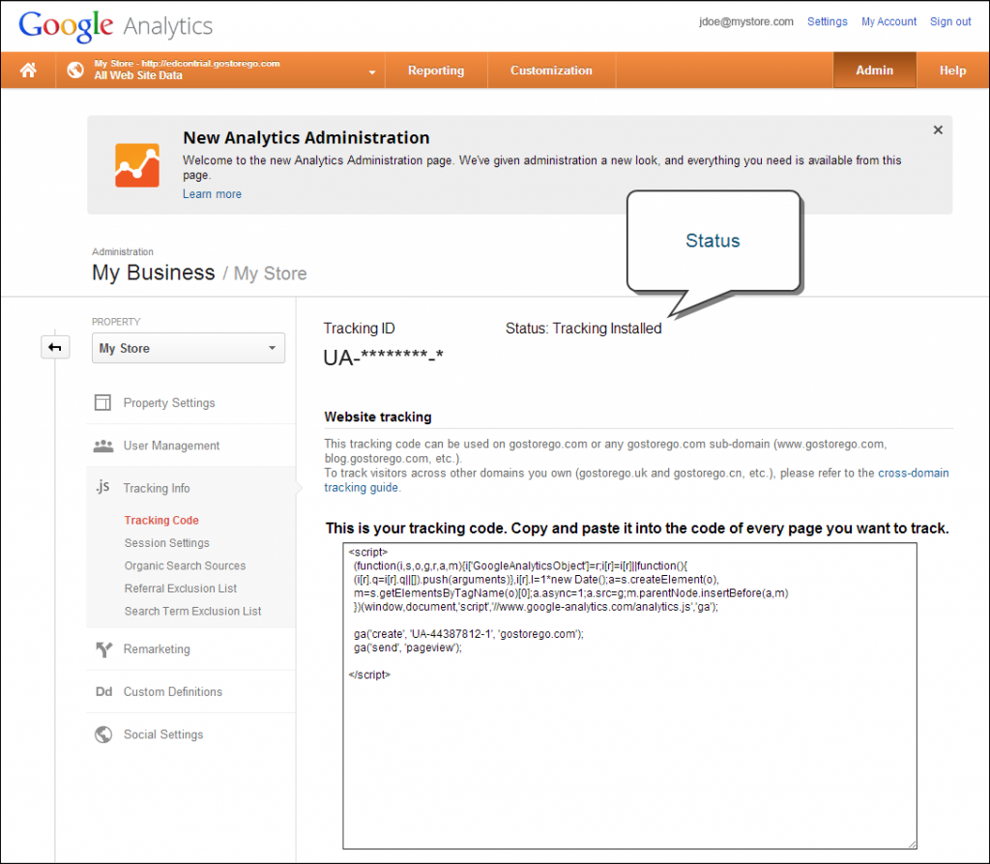
Task: Click the Property Settings layout icon
Action: (102, 403)
